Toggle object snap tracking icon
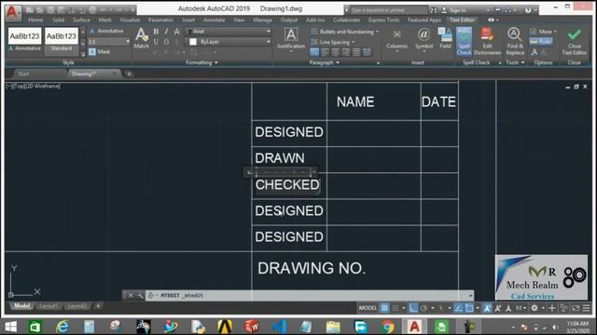Image resolution: width=597 pixels, height=335 pixels. pos(459,308)
